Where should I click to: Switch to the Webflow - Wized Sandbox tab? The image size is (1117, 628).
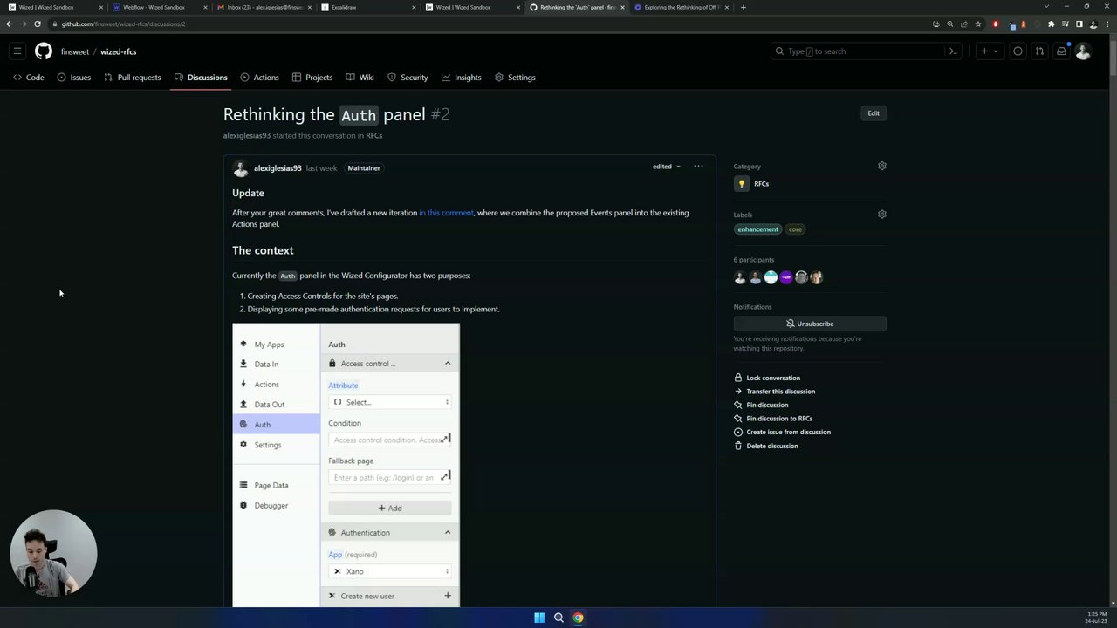click(159, 7)
